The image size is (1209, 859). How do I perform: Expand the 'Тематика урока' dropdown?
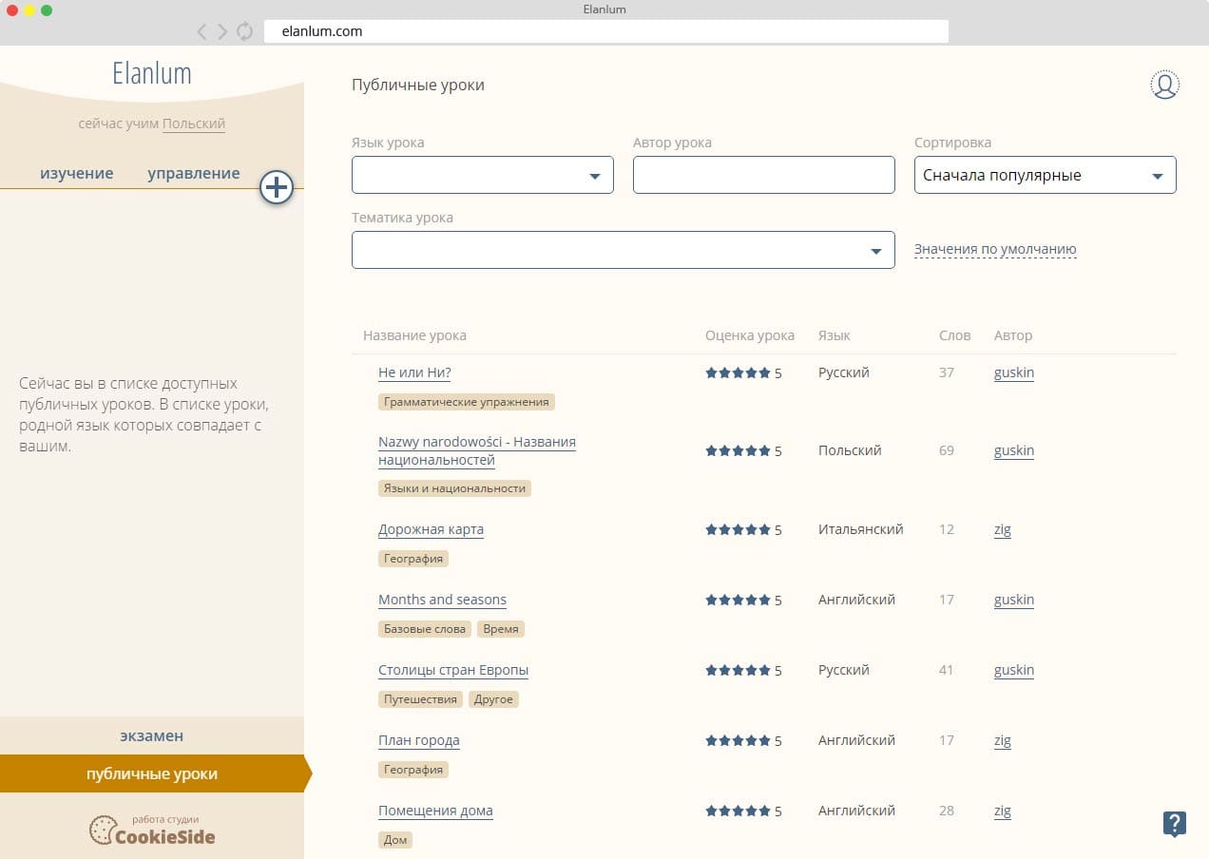[624, 250]
